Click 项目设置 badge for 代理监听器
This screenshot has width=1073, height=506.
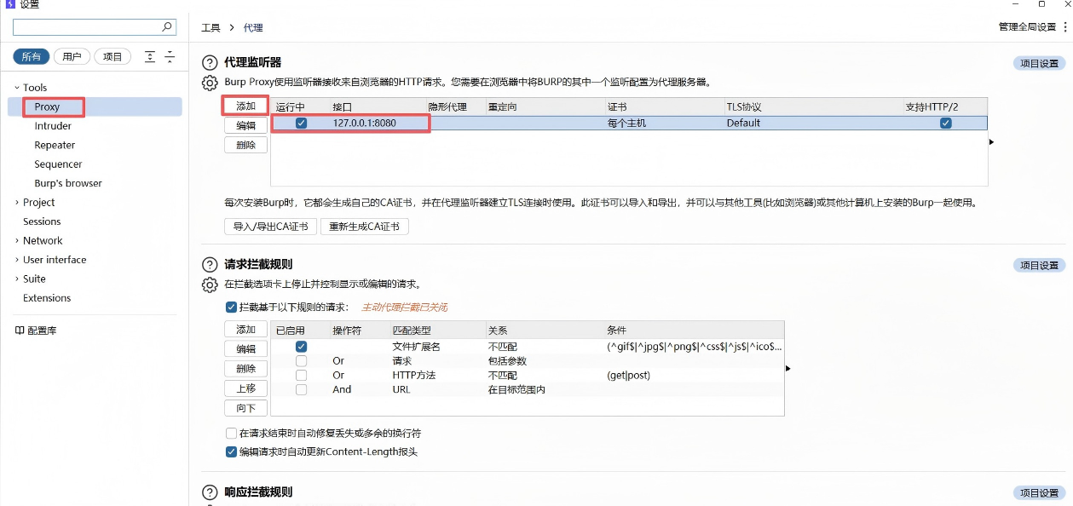pos(1039,64)
